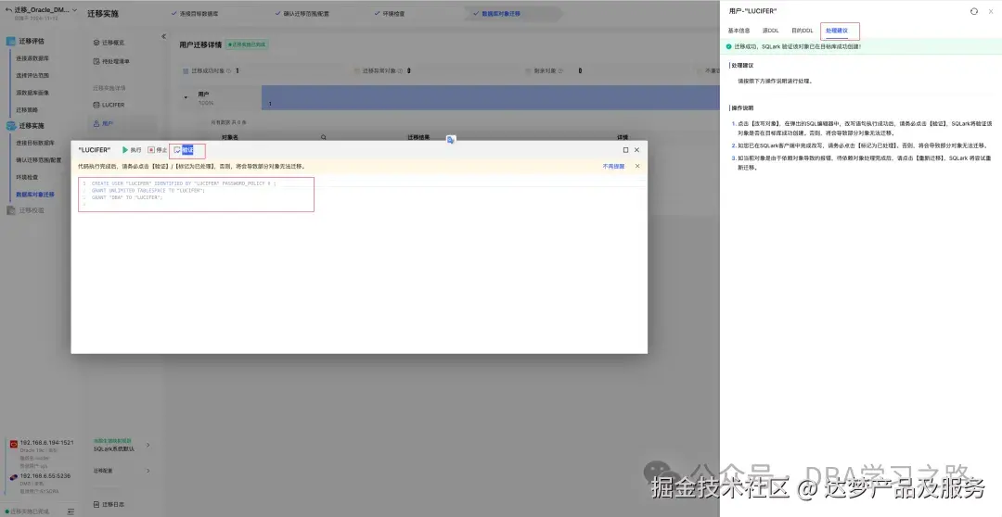Viewport: 1002px width, 517px height.
Task: Click the 迁移校验 section icon
Action: click(x=11, y=210)
